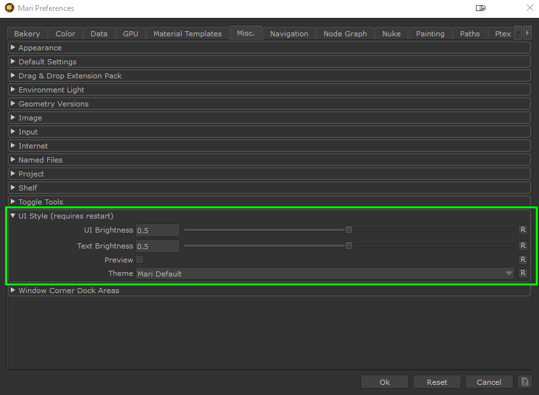Click the R reset icon beside Theme
This screenshot has width=539, height=395.
(x=522, y=273)
